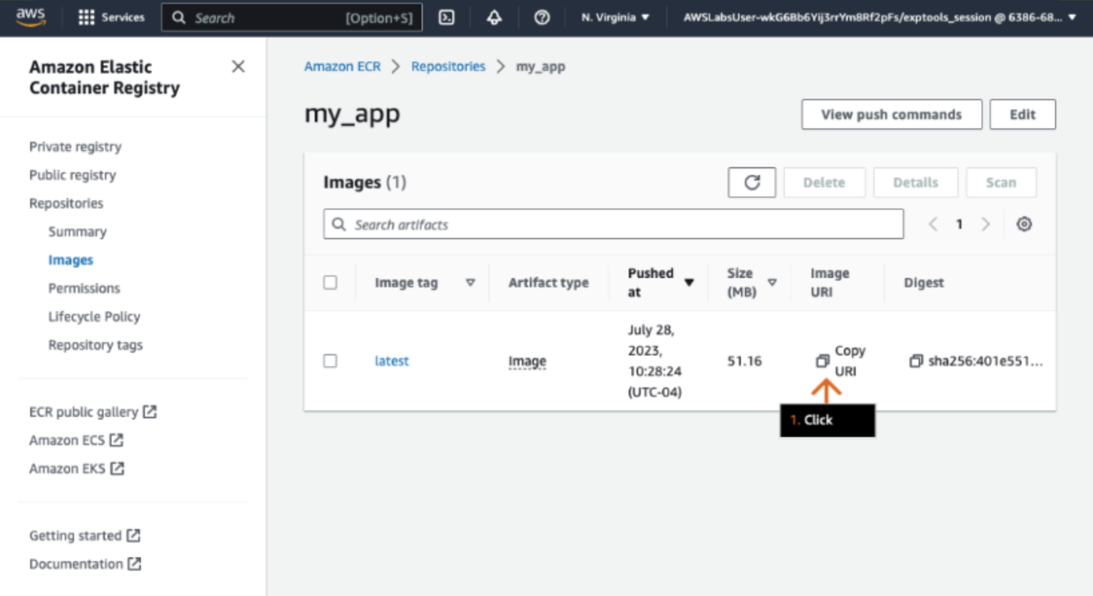1093x596 pixels.
Task: Select all images header checkbox
Action: 330,283
